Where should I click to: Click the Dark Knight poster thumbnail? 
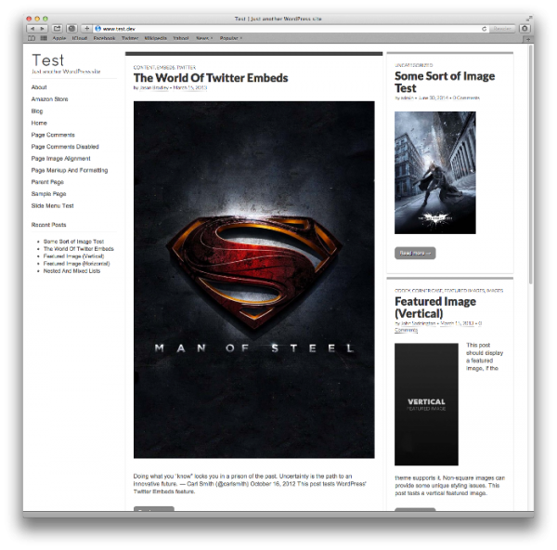pyautogui.click(x=435, y=173)
